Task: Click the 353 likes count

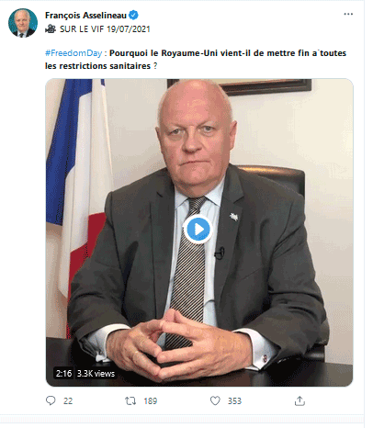Action: pos(234,401)
